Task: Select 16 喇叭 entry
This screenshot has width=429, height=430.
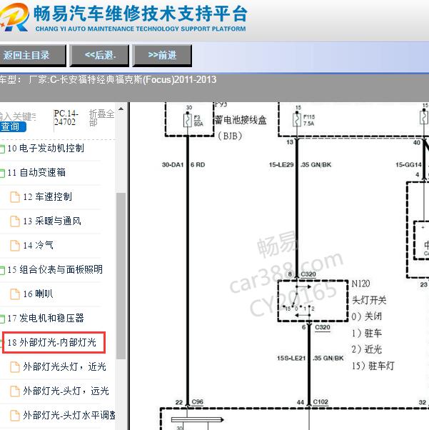Action: 38,294
